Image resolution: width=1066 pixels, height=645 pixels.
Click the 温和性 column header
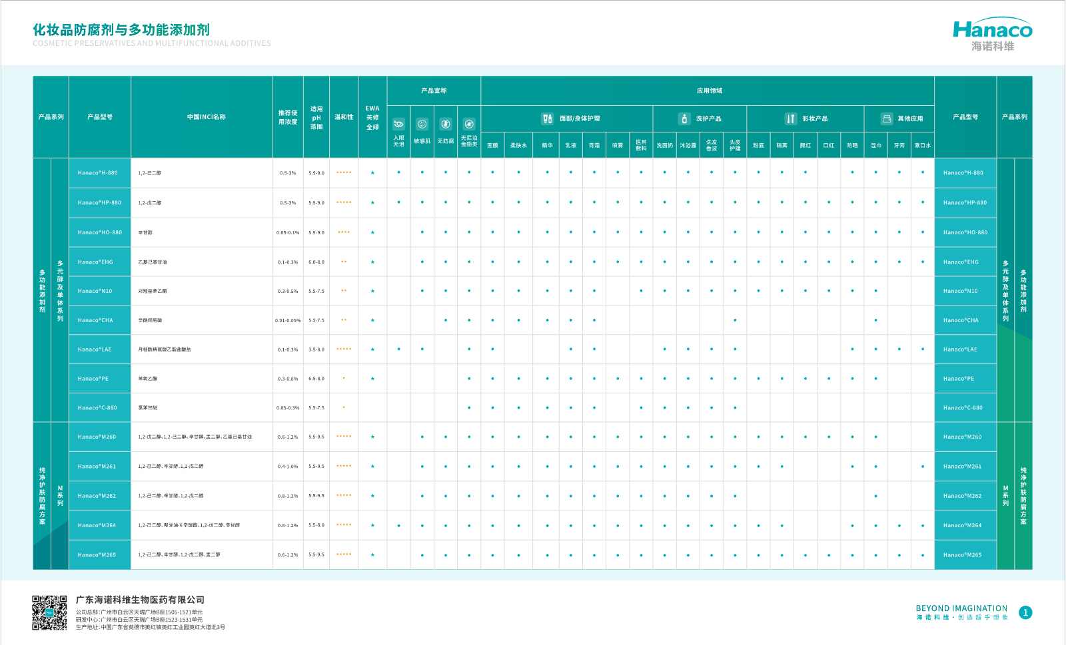344,117
